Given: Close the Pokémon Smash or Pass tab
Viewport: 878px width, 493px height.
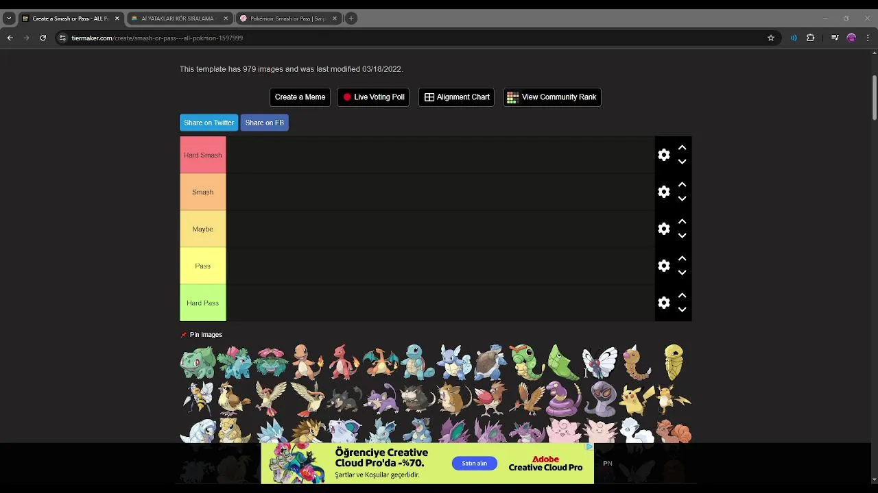Looking at the screenshot, I should [335, 18].
